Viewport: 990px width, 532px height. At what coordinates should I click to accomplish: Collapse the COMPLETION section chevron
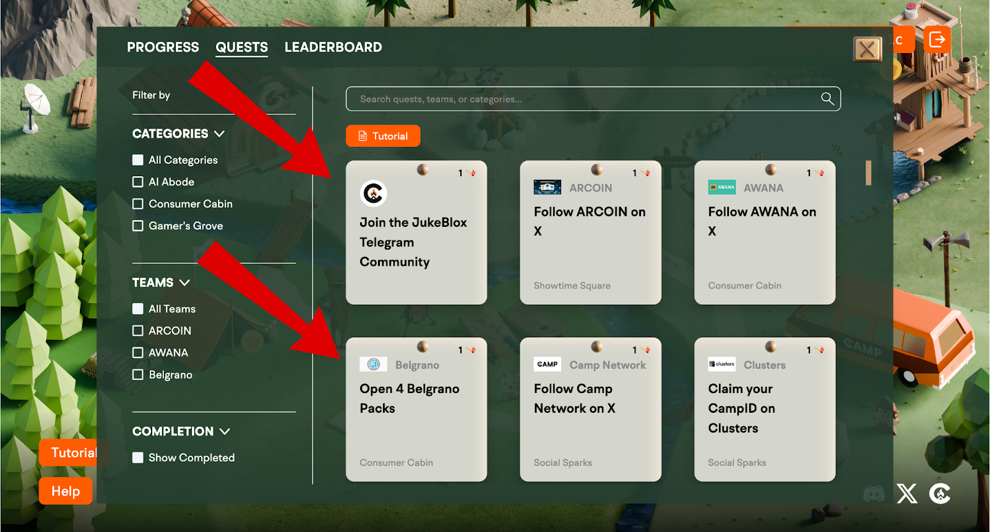tap(225, 431)
